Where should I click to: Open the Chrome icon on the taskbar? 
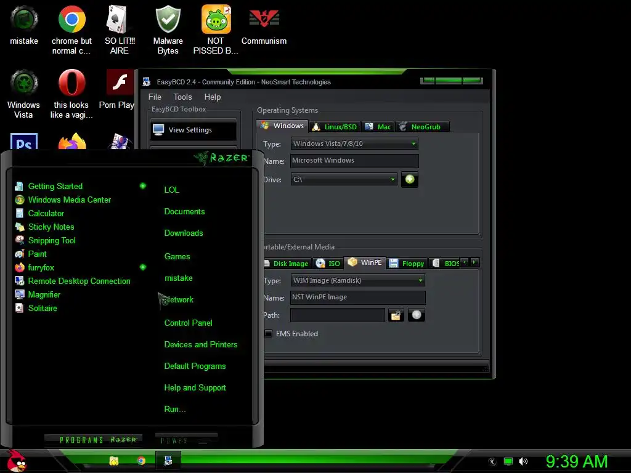(x=141, y=461)
